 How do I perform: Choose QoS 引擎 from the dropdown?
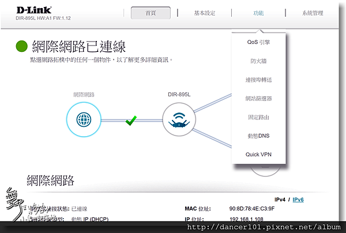coord(258,42)
